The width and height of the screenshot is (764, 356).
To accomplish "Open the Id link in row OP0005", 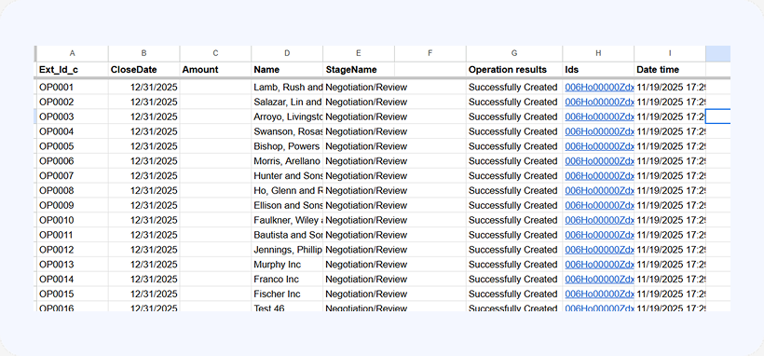I will point(599,146).
